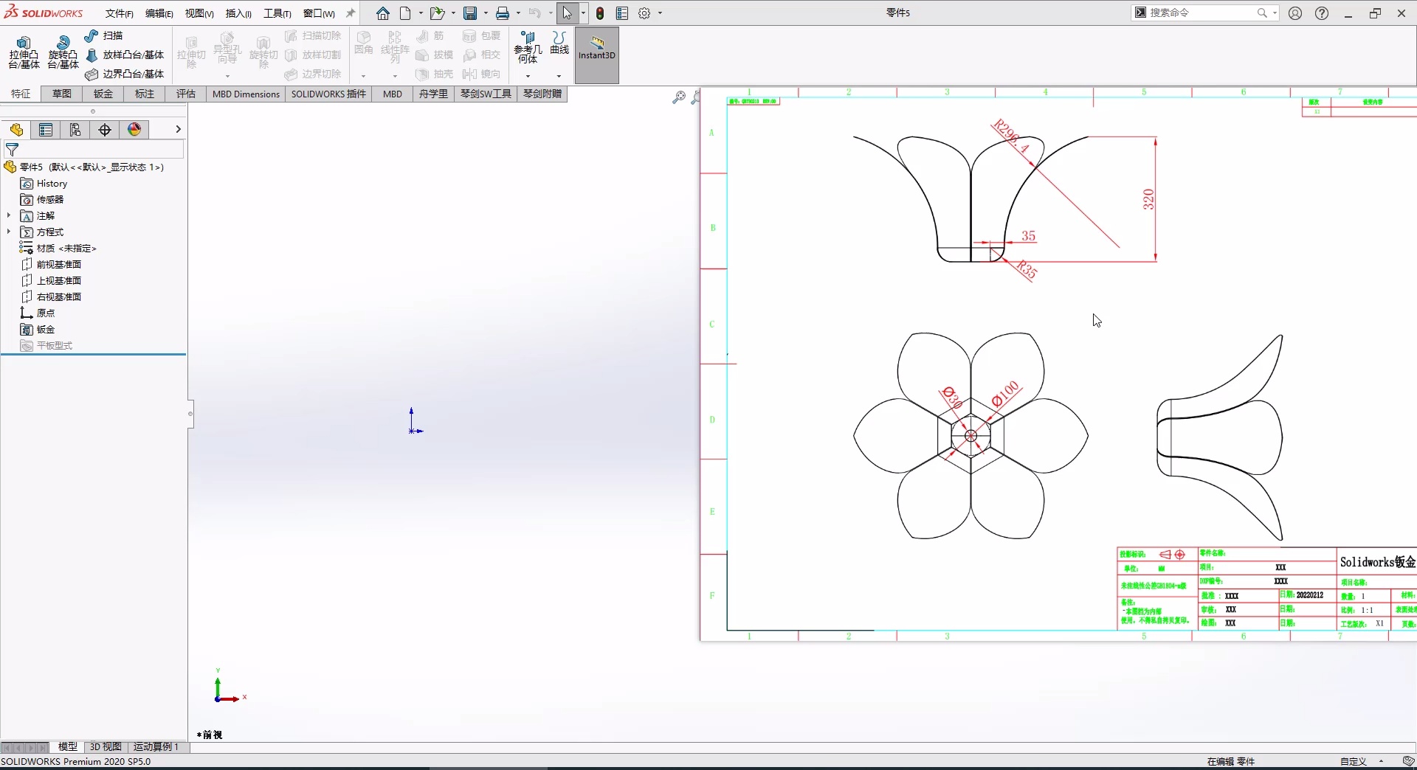Pin the menu bar with pushpin

click(x=351, y=13)
